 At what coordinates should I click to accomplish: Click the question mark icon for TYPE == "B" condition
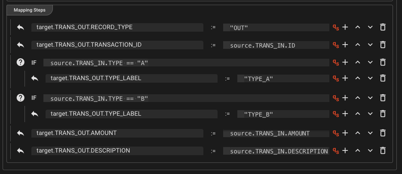click(x=20, y=98)
